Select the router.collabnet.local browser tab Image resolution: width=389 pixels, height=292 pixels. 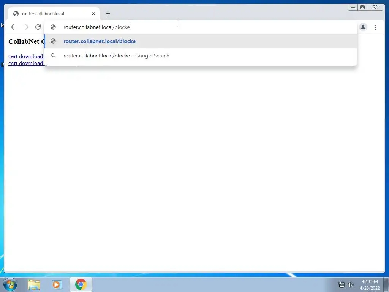point(54,14)
